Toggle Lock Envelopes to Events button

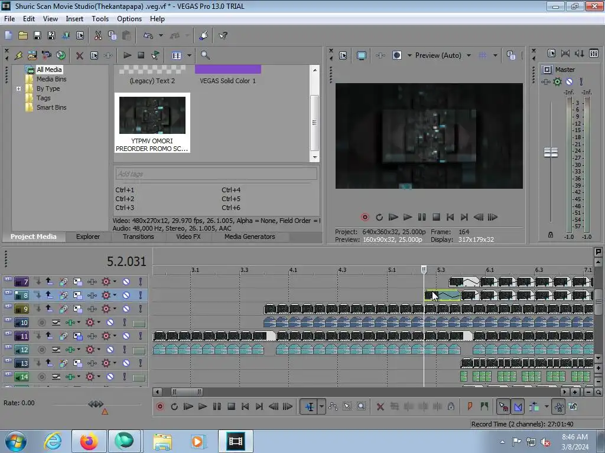(x=559, y=406)
